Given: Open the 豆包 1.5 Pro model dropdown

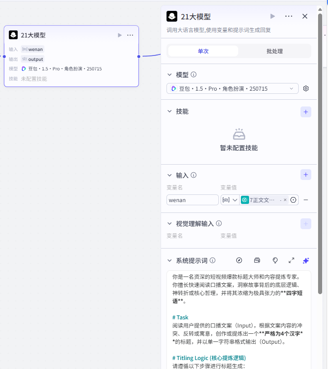Looking at the screenshot, I should (x=232, y=88).
